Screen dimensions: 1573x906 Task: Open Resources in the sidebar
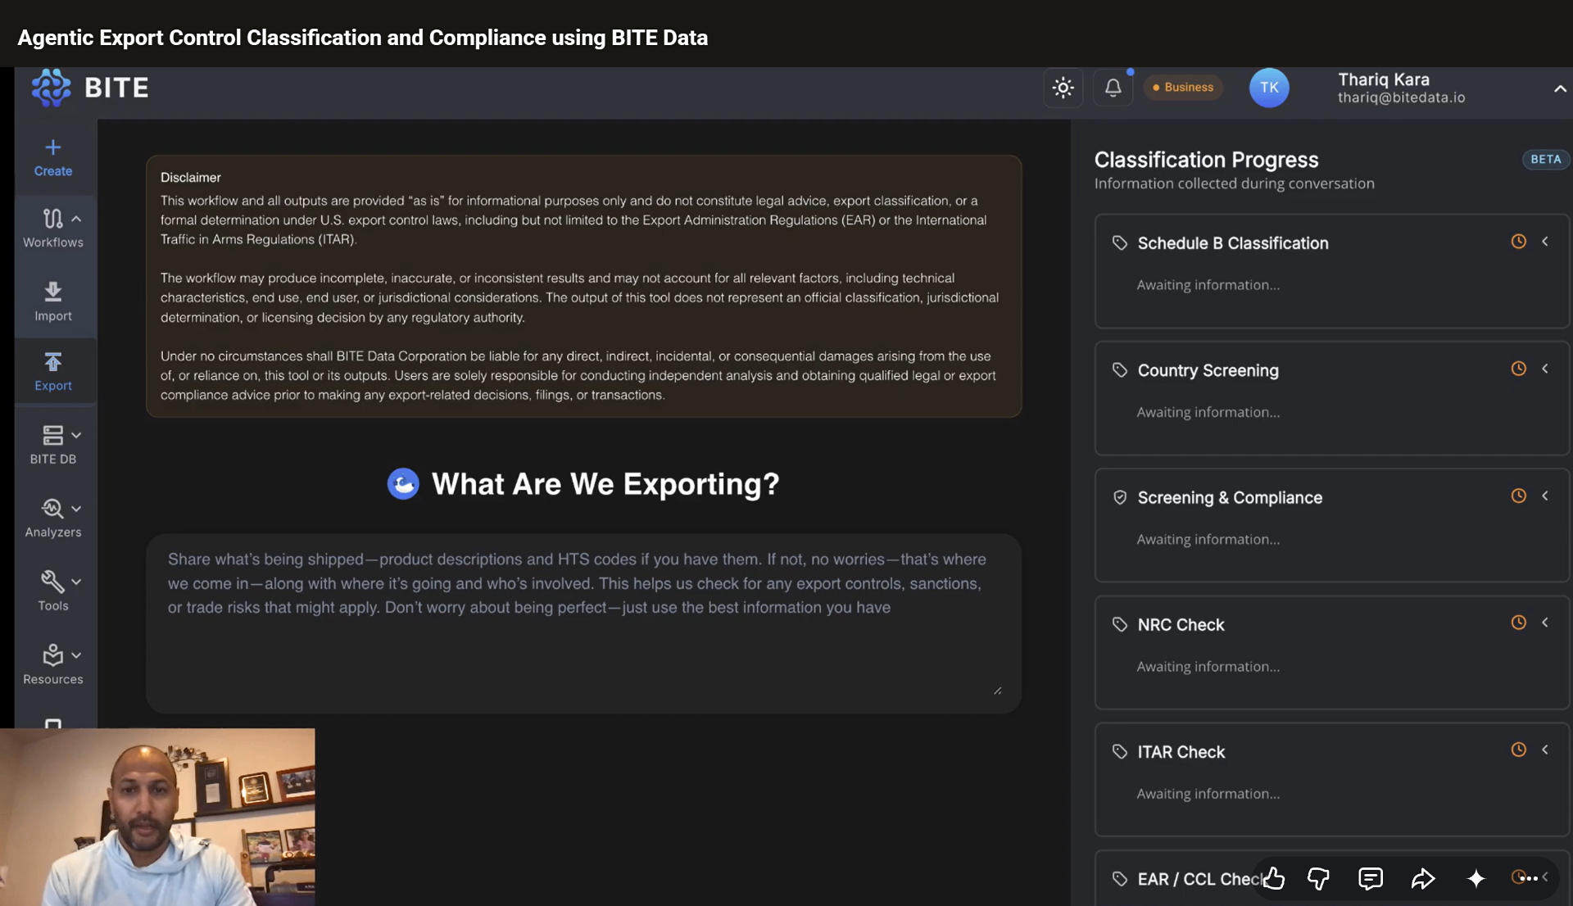[x=53, y=665]
